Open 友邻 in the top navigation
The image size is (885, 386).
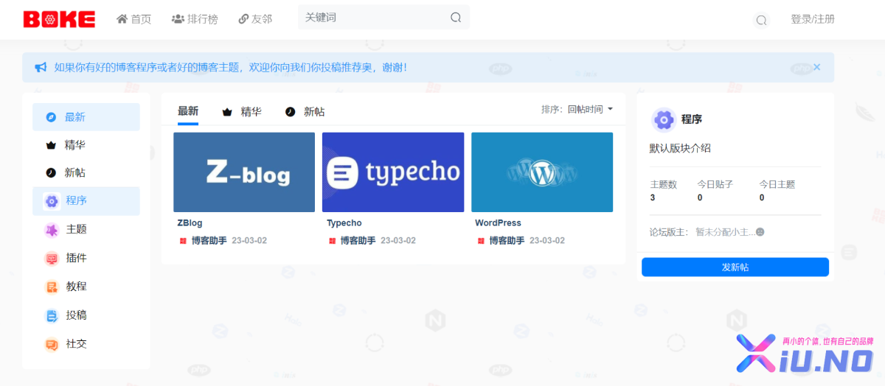click(x=255, y=19)
